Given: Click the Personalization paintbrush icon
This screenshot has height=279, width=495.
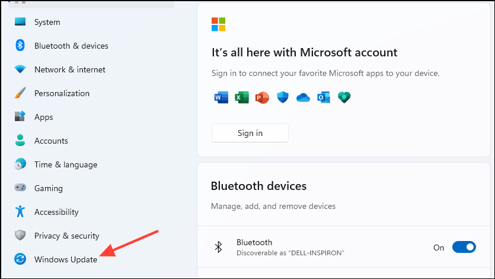Looking at the screenshot, I should coord(20,93).
